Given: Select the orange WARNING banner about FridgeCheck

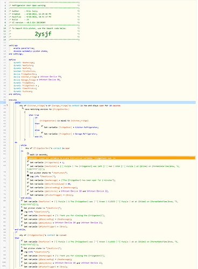Looking at the screenshot, I should (x=111, y=158).
